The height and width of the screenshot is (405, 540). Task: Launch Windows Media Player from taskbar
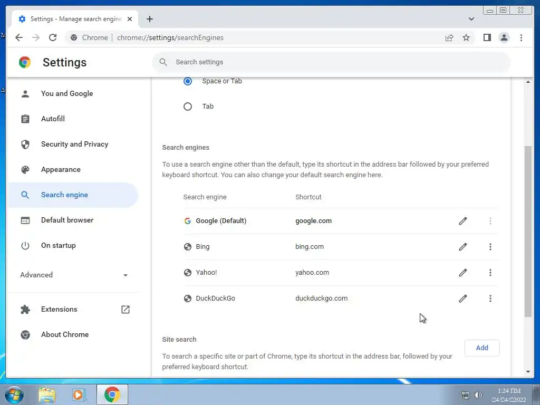[79, 395]
